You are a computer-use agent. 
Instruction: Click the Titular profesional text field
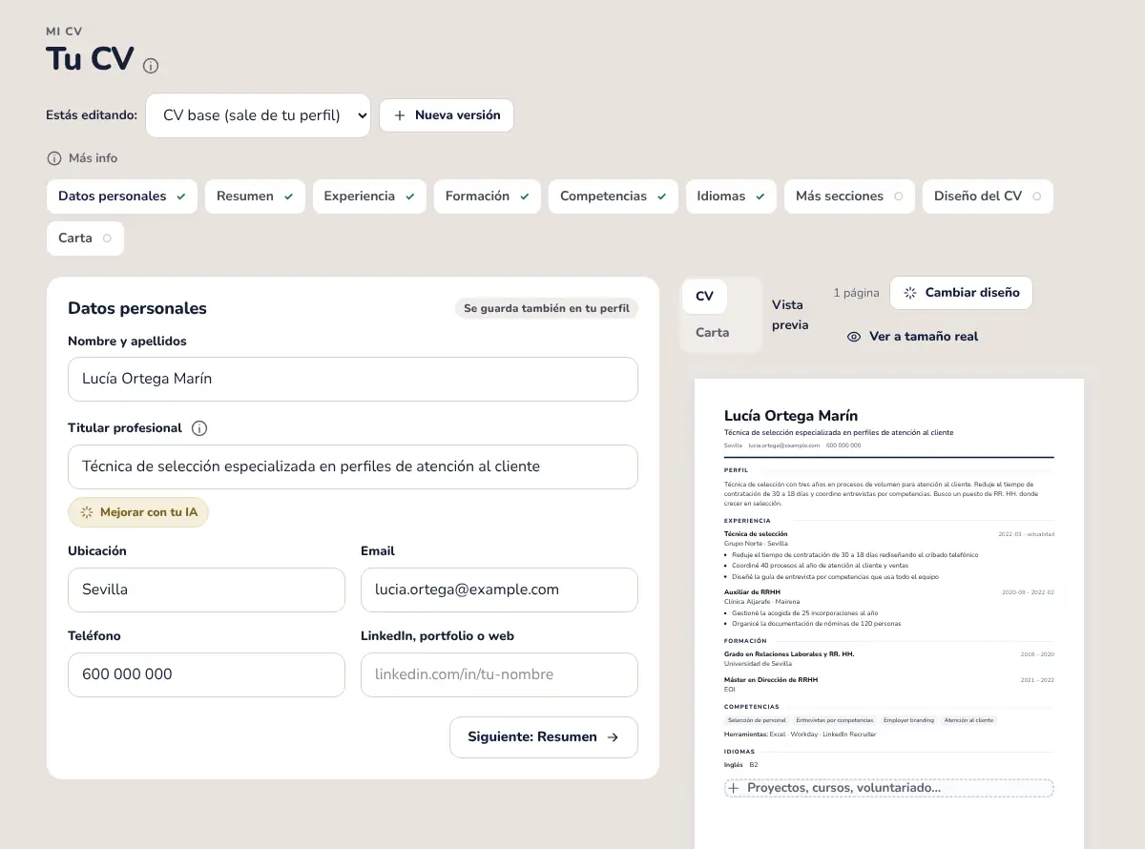point(353,466)
